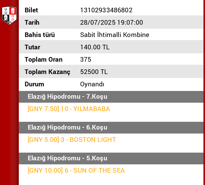Select the 3 - BOSTON LIGHT bet selection
Image resolution: width=205 pixels, height=185 pixels.
tap(72, 140)
